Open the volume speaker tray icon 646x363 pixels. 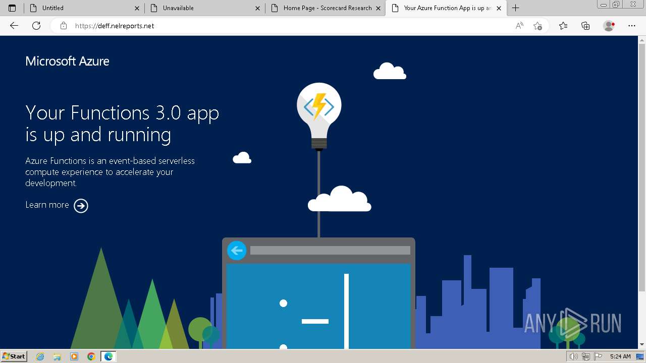[x=573, y=356]
